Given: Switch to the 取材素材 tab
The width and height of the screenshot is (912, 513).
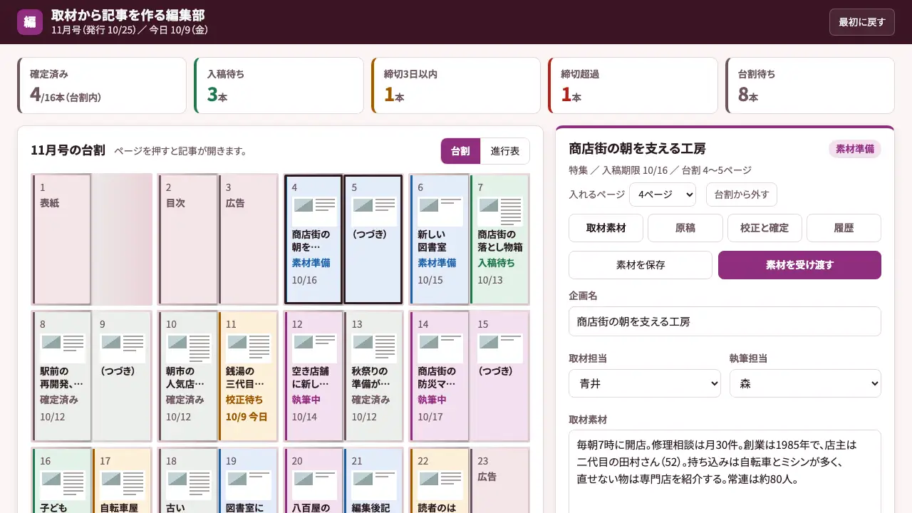Looking at the screenshot, I should [606, 228].
